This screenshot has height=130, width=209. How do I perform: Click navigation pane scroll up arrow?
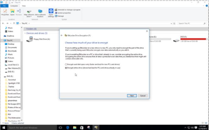point(22,28)
